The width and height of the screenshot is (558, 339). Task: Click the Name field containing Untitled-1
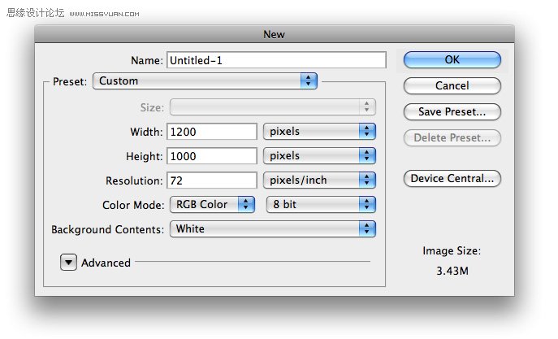276,60
